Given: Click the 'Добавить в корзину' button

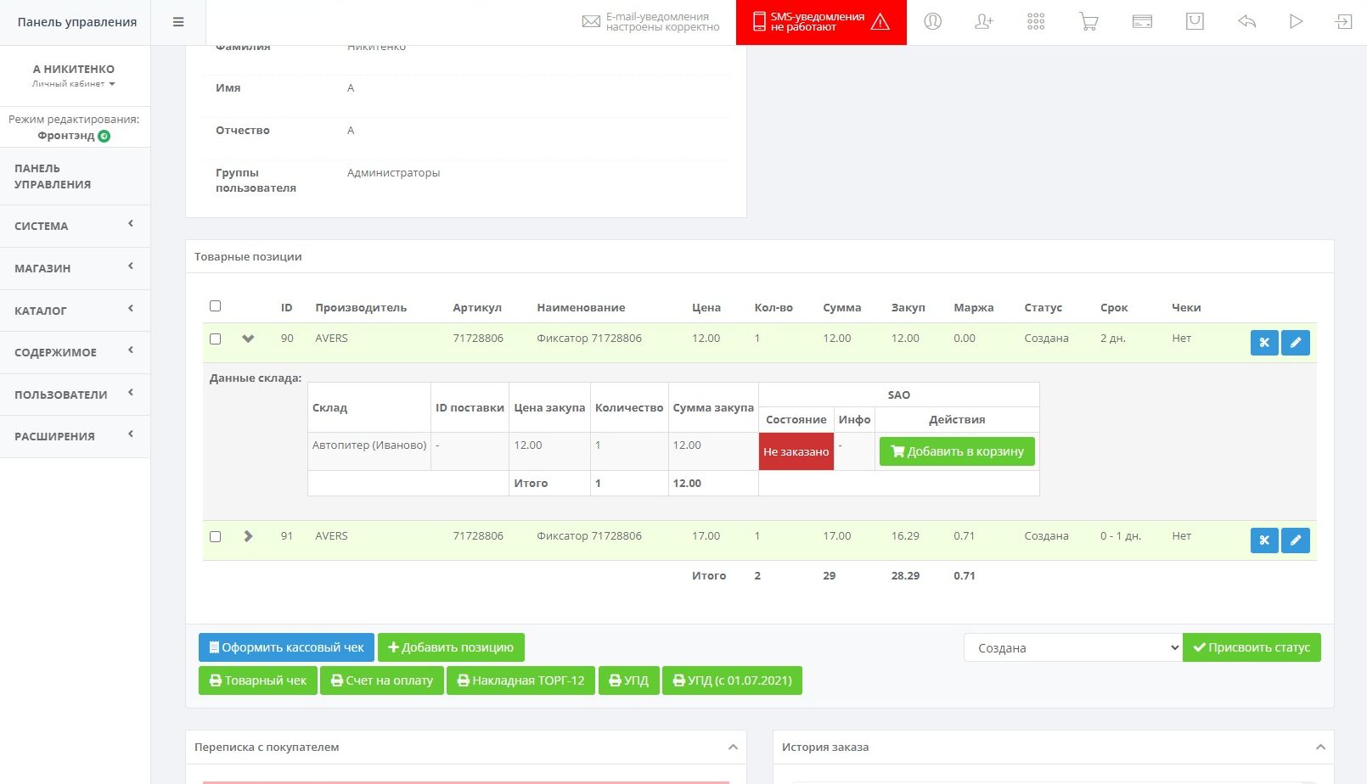Looking at the screenshot, I should [x=957, y=451].
